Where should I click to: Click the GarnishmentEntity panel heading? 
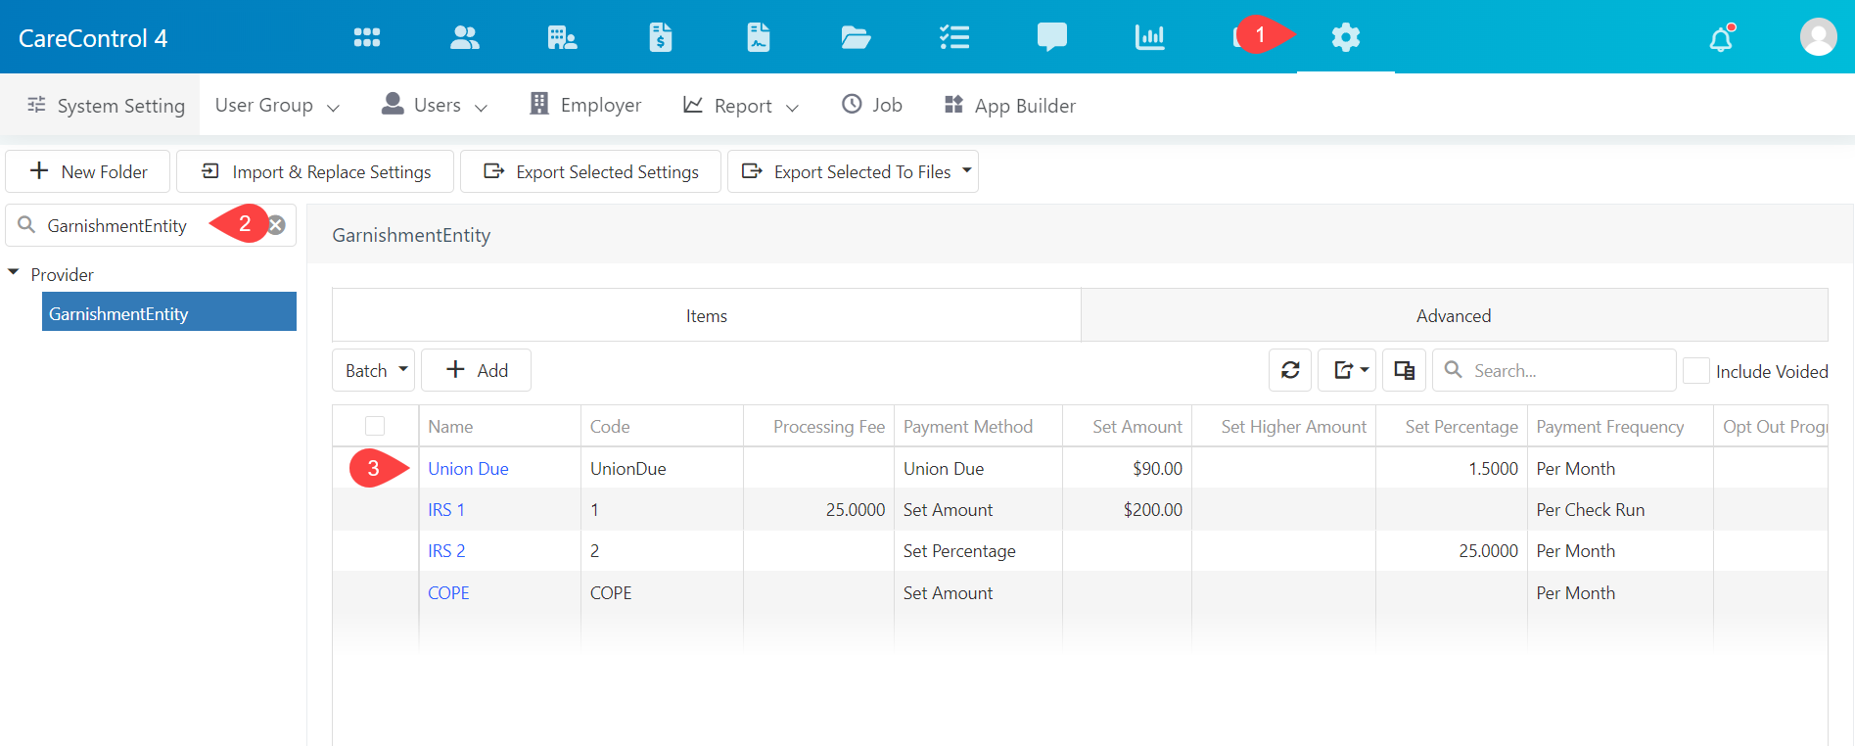[x=411, y=235]
